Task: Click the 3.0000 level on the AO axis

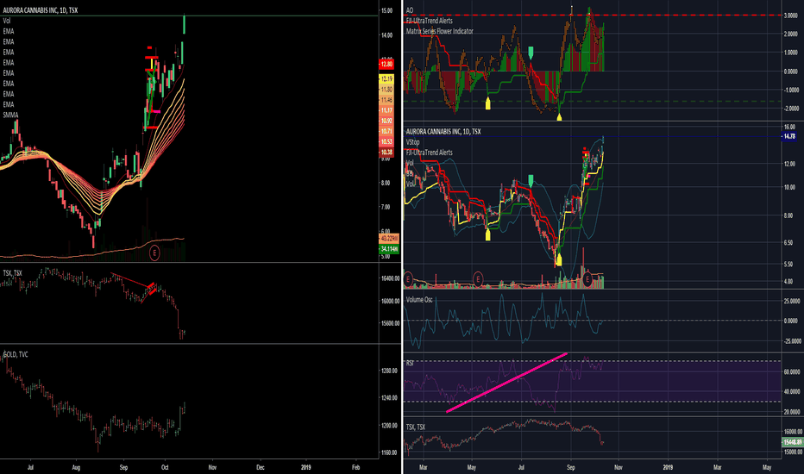Action: 791,16
